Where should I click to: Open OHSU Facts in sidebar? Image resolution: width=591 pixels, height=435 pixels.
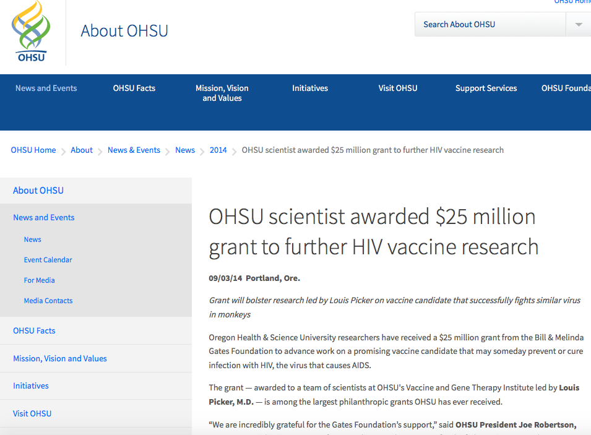(x=34, y=330)
